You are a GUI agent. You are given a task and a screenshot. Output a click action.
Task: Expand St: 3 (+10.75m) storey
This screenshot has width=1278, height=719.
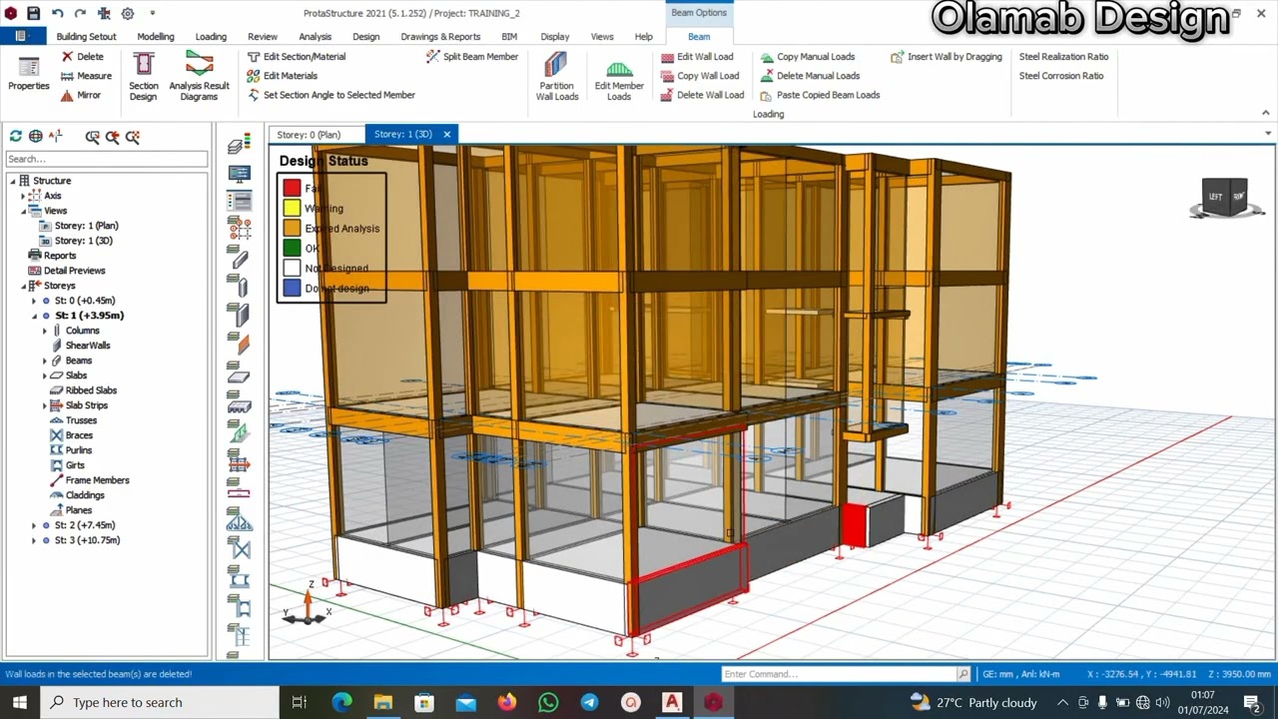(x=34, y=540)
